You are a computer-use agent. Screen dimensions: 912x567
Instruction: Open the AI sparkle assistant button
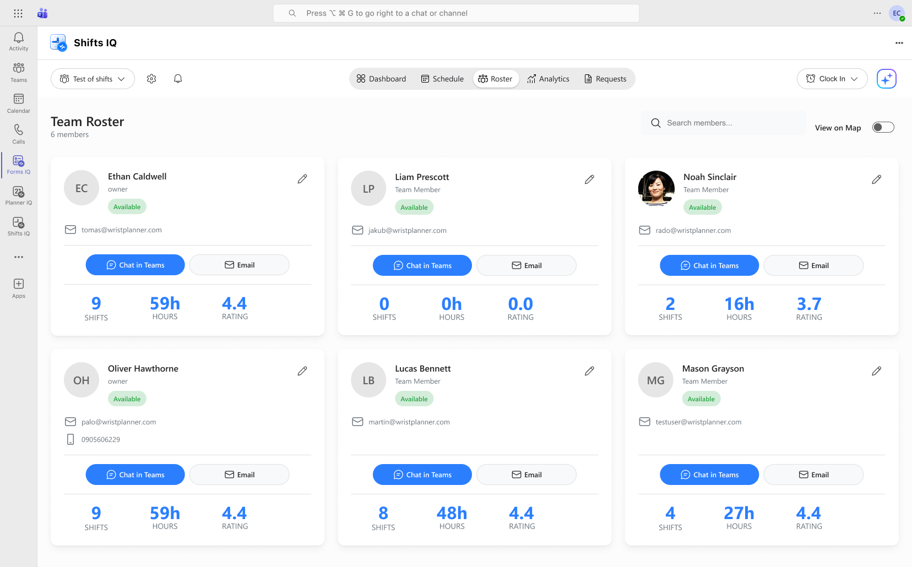pos(886,79)
